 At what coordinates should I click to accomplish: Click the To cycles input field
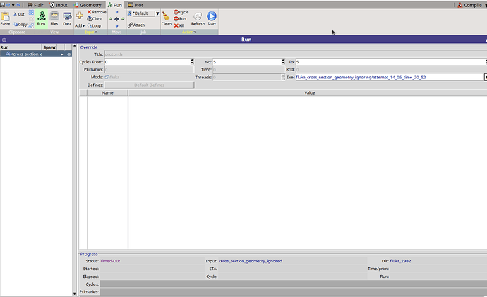tap(391, 62)
